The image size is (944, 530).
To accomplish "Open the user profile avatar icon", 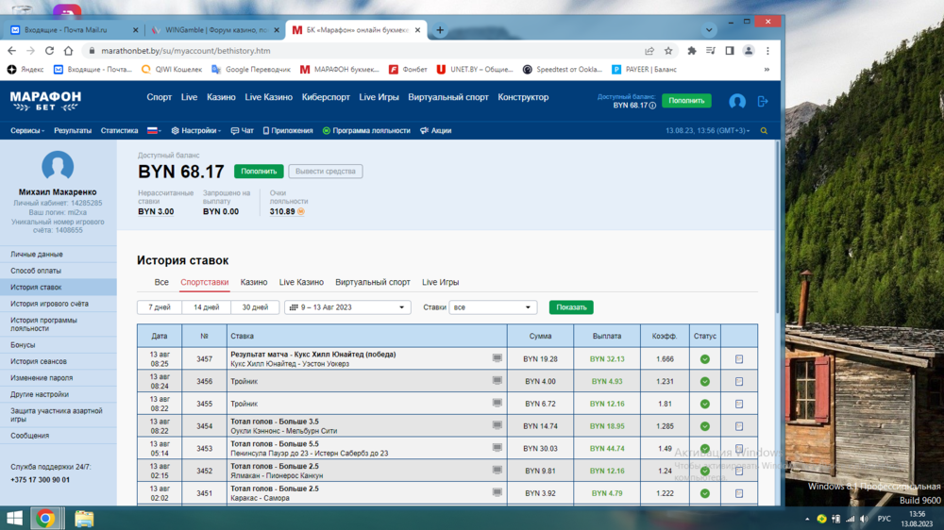I will pos(737,101).
